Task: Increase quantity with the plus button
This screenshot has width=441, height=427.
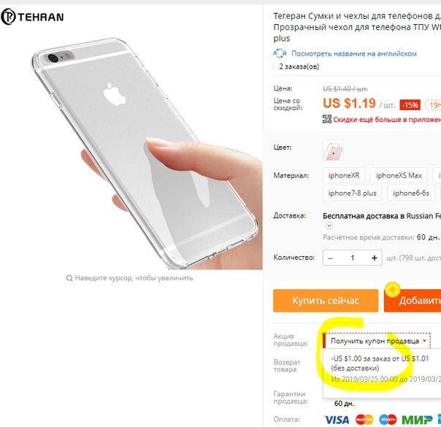Action: coord(374,258)
